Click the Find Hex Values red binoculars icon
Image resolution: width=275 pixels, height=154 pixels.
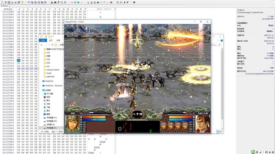coord(55,2)
